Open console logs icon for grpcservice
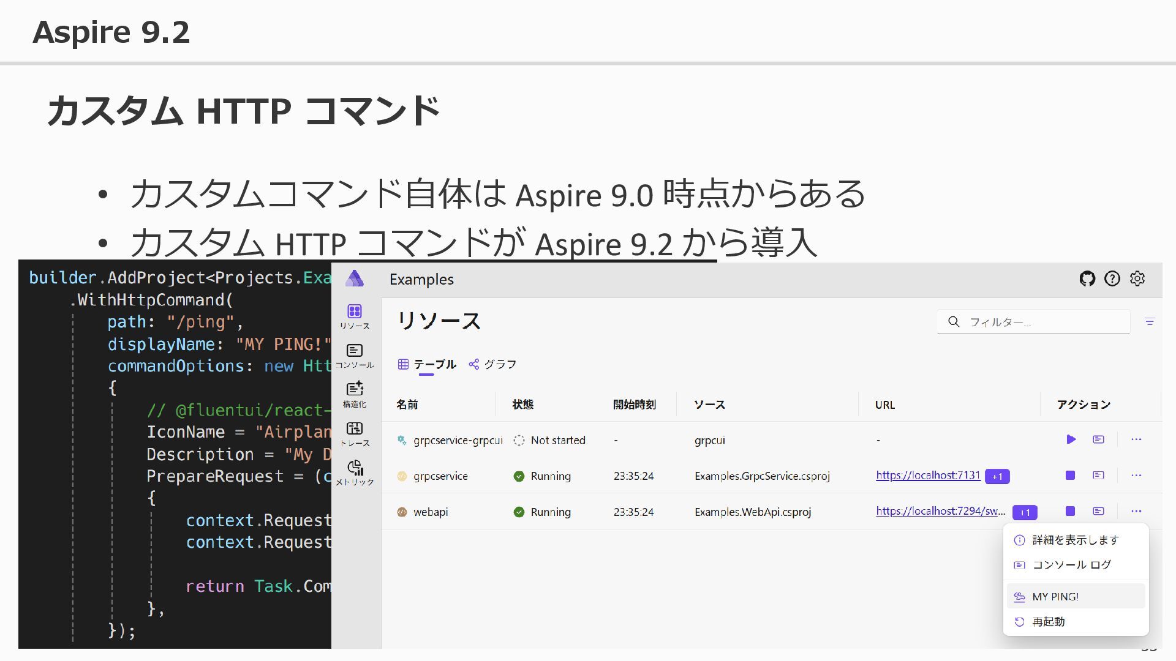 [x=1099, y=476]
